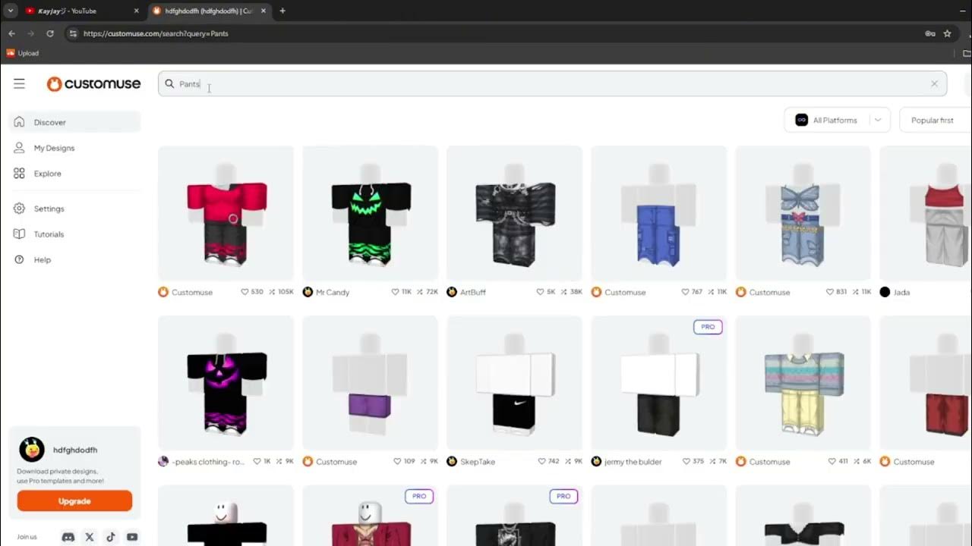Open the blue jeans design thumbnail
This screenshot has width=972, height=546.
click(x=658, y=214)
